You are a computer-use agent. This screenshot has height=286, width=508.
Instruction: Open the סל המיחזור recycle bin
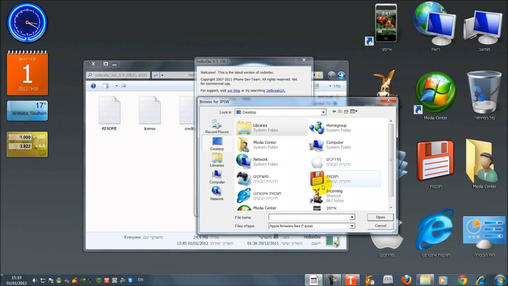coord(484,95)
